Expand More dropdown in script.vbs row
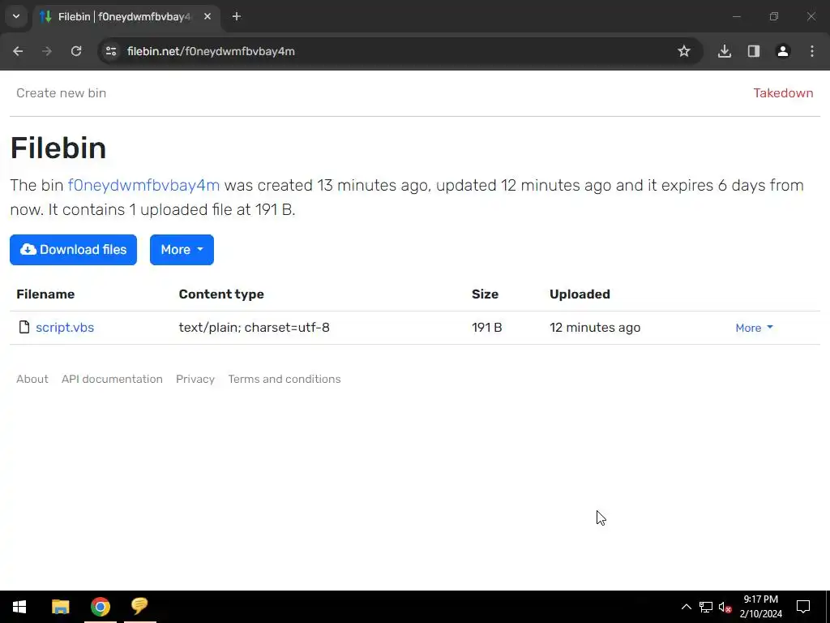 (755, 328)
